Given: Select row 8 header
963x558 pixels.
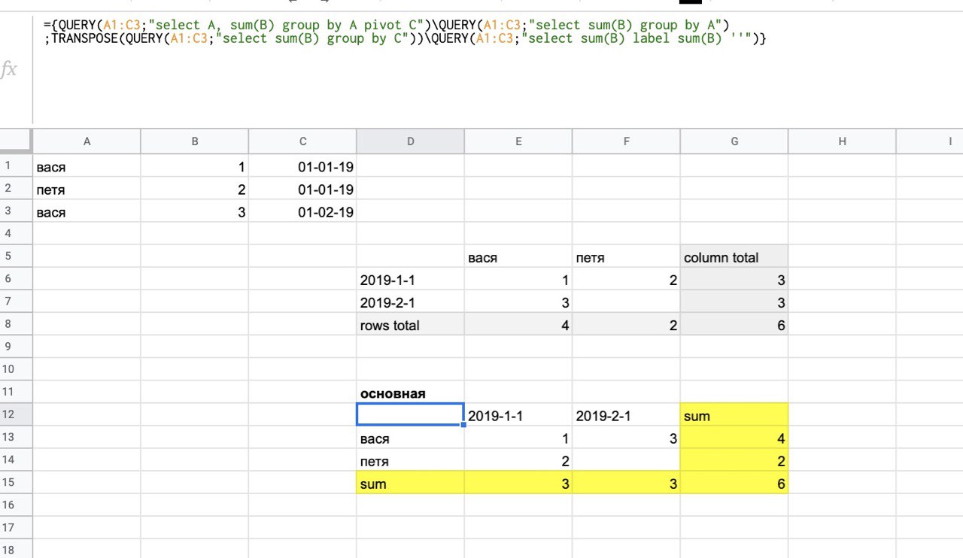Looking at the screenshot, I should (x=16, y=324).
